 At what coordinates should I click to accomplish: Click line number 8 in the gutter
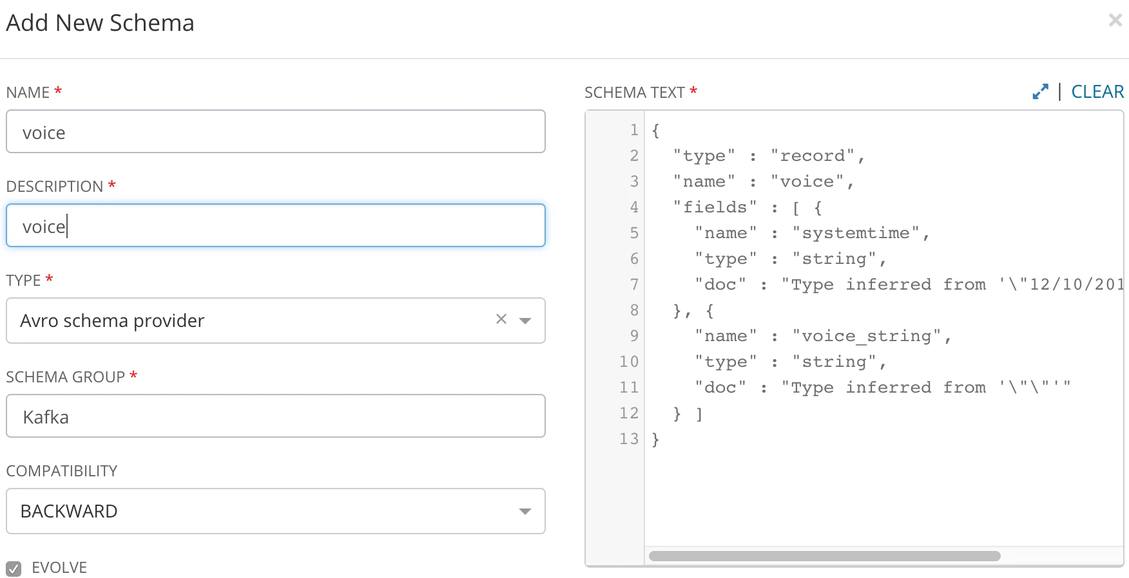(x=634, y=310)
